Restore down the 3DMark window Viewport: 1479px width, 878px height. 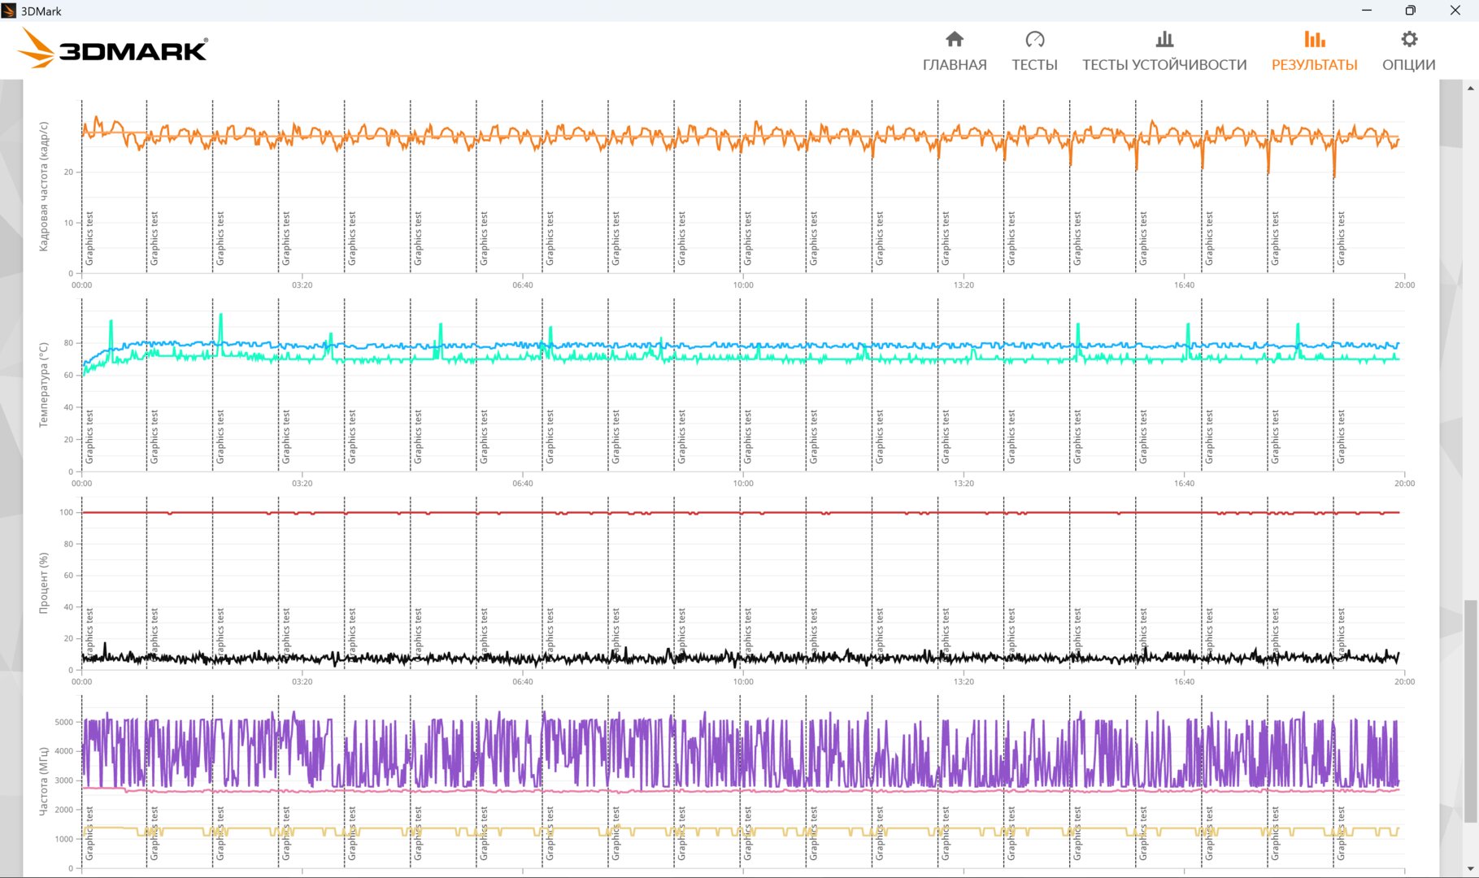pos(1411,11)
